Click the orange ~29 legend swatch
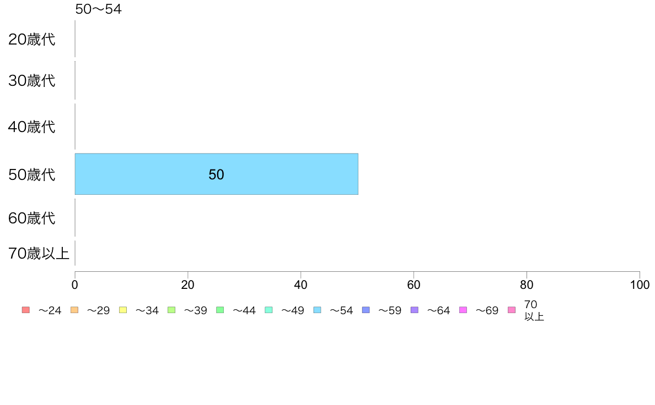The width and height of the screenshot is (655, 405). point(74,310)
